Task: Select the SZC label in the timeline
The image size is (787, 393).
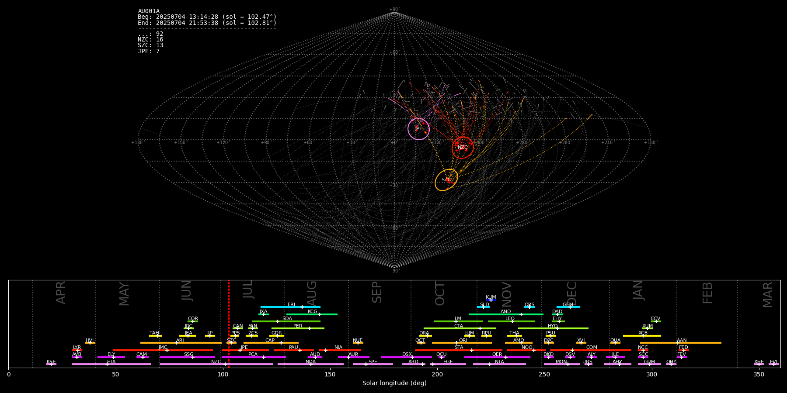Action: click(x=231, y=341)
